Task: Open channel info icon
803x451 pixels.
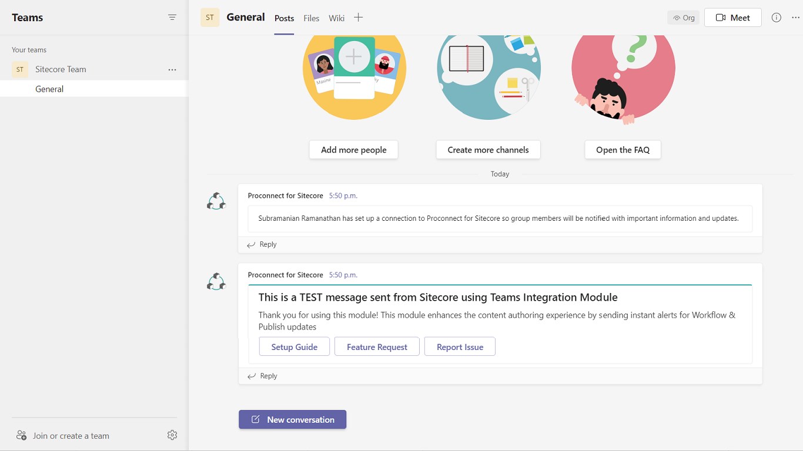Action: 777,18
